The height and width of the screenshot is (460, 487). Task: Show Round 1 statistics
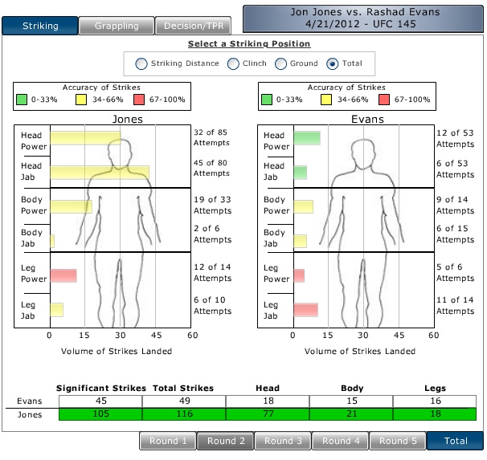pyautogui.click(x=168, y=441)
